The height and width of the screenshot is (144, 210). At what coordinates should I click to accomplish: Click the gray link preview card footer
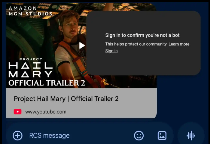click(x=81, y=103)
